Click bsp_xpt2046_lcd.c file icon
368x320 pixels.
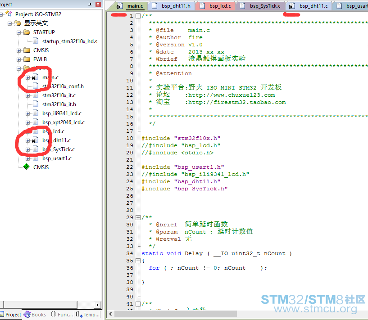coord(36,122)
